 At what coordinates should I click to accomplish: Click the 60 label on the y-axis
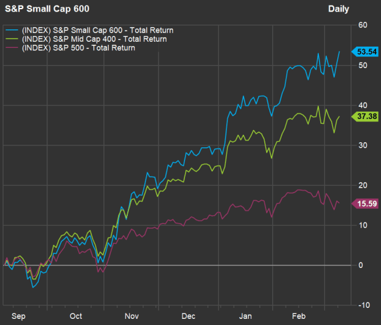pos(363,25)
